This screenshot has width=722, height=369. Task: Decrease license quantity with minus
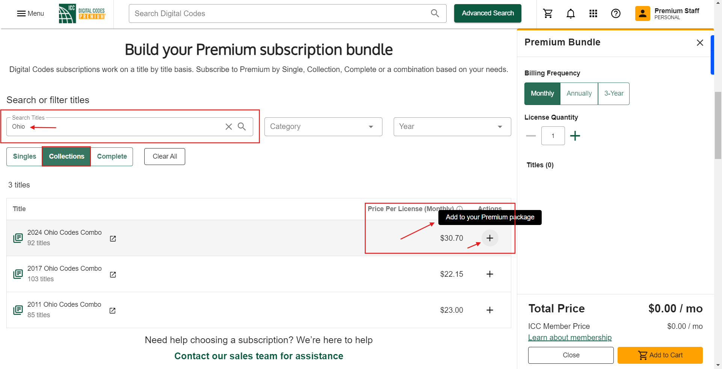click(x=531, y=136)
